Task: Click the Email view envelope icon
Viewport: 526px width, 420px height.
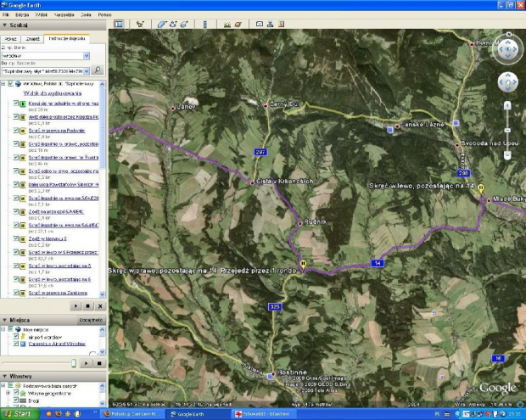Action: coord(260,24)
